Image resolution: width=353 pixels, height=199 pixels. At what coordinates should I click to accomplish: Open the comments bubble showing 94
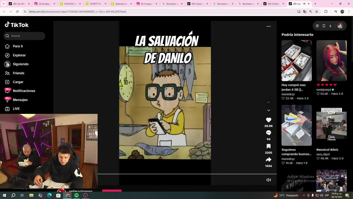tap(268, 133)
